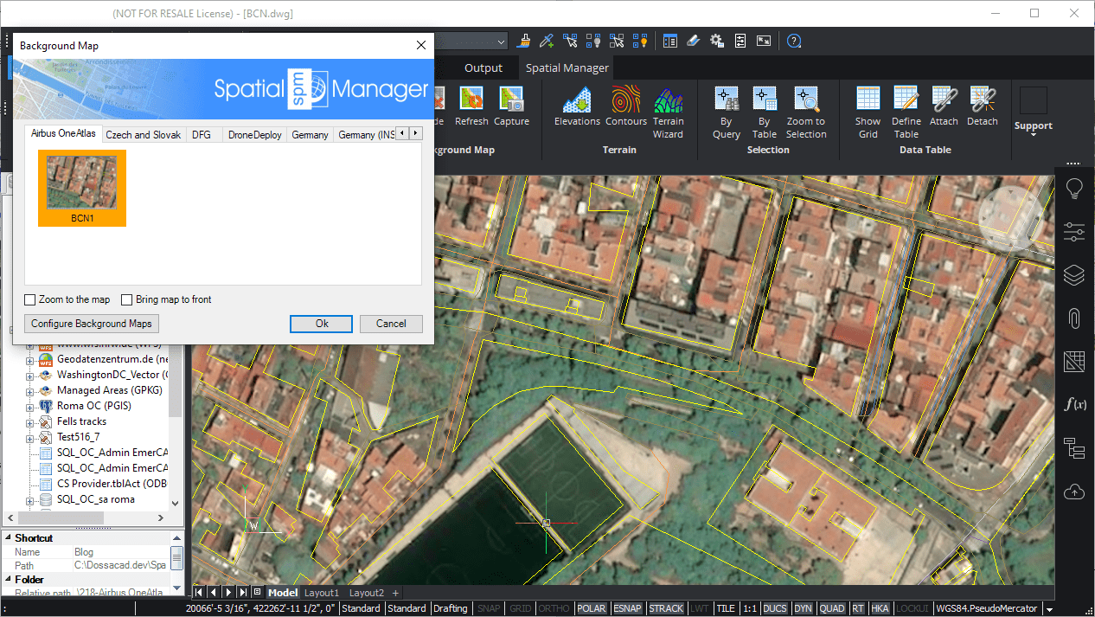Launch the Contours tool

click(626, 107)
